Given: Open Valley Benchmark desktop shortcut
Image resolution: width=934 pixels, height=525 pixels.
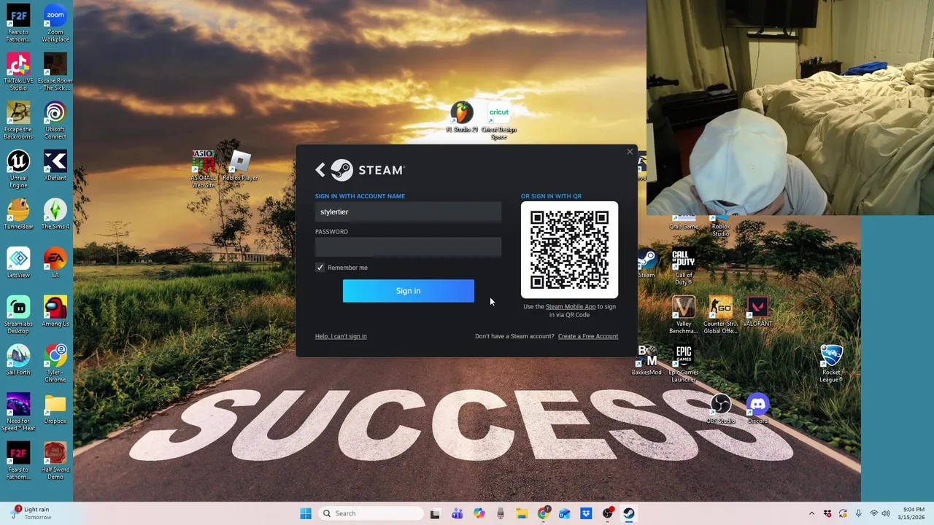Looking at the screenshot, I should (683, 315).
